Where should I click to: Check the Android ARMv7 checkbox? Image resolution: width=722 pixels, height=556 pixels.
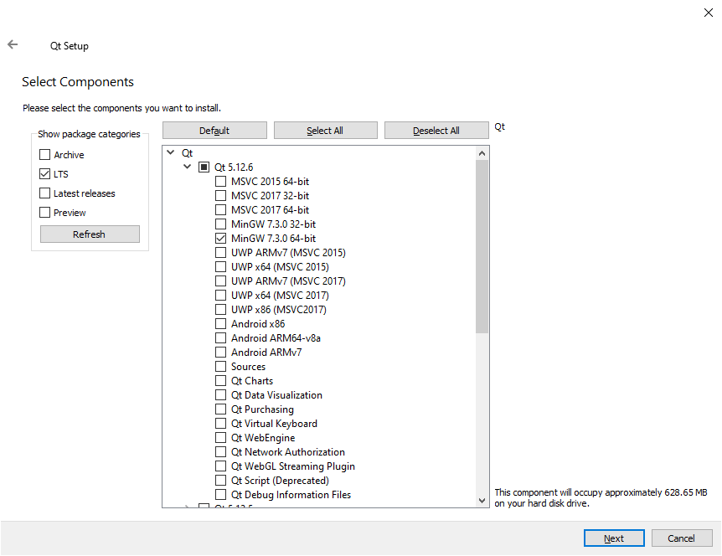click(221, 353)
